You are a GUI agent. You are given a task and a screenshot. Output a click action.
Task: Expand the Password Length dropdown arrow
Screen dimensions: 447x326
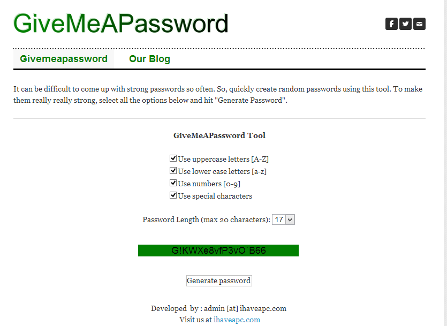click(x=290, y=219)
